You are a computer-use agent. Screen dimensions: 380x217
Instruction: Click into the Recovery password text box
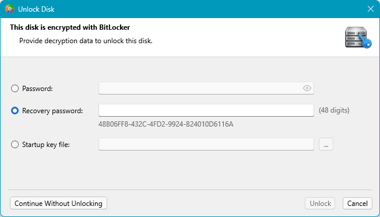click(206, 111)
